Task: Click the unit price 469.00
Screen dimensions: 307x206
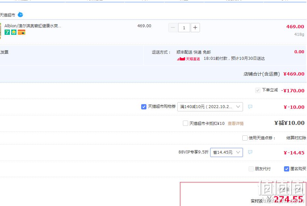Action: click(144, 26)
